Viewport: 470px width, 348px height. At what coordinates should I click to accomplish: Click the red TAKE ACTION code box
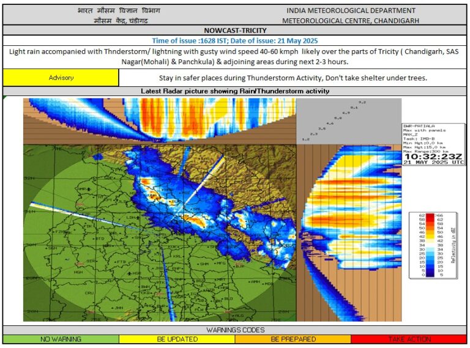pos(409,339)
